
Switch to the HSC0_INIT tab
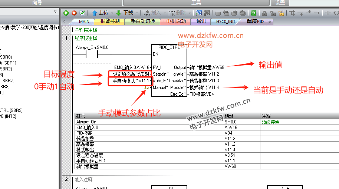click(x=226, y=21)
